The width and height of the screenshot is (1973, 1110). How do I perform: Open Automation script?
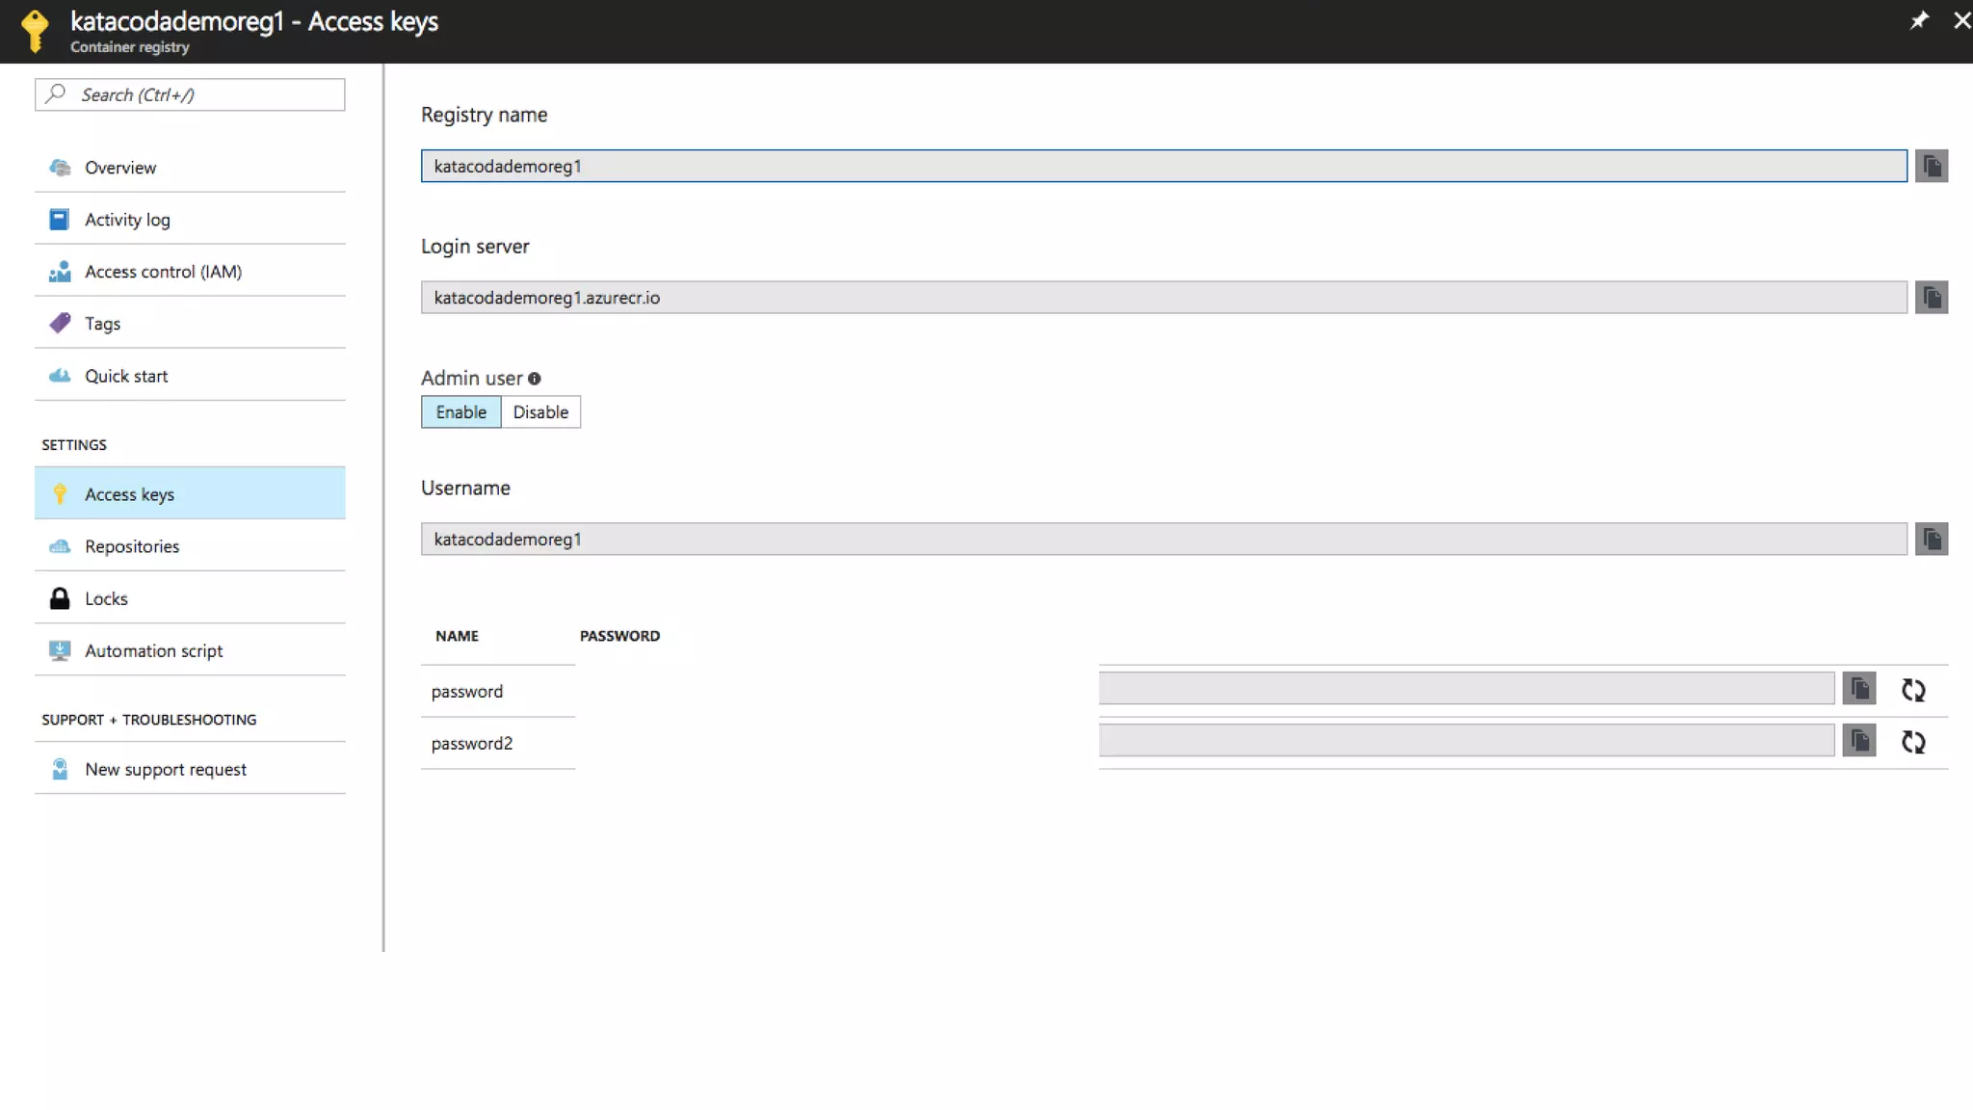tap(153, 650)
